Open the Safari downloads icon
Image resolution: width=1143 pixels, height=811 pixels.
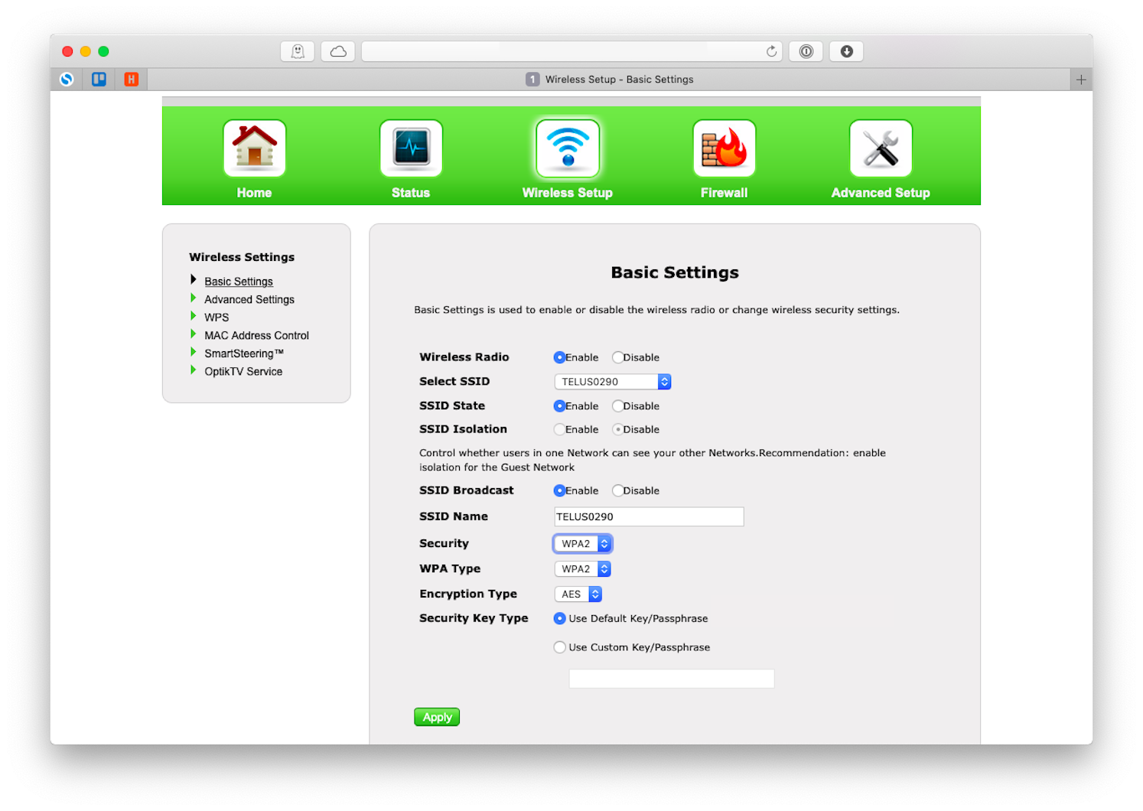click(846, 51)
